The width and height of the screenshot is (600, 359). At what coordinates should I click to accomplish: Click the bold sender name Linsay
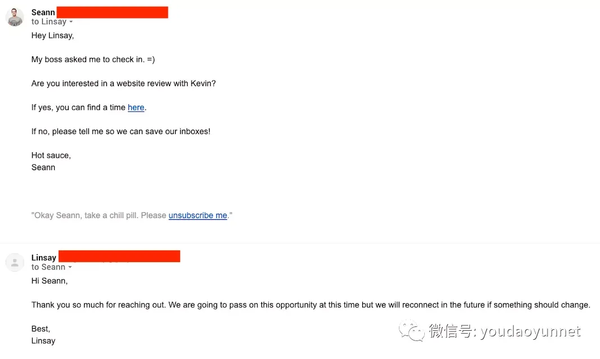point(44,258)
